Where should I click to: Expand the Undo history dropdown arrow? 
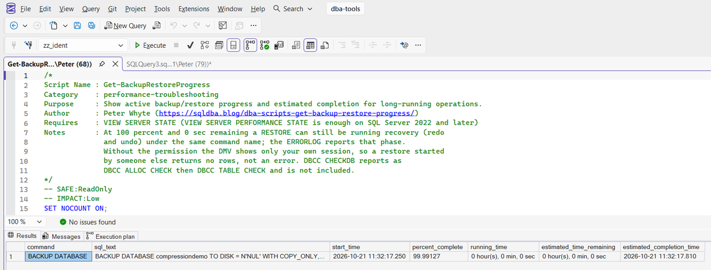pyautogui.click(x=184, y=25)
